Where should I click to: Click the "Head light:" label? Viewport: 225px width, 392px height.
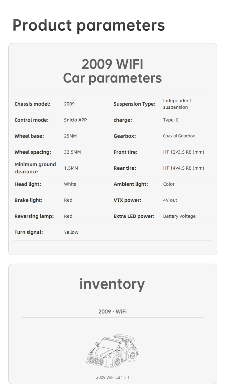[28, 184]
